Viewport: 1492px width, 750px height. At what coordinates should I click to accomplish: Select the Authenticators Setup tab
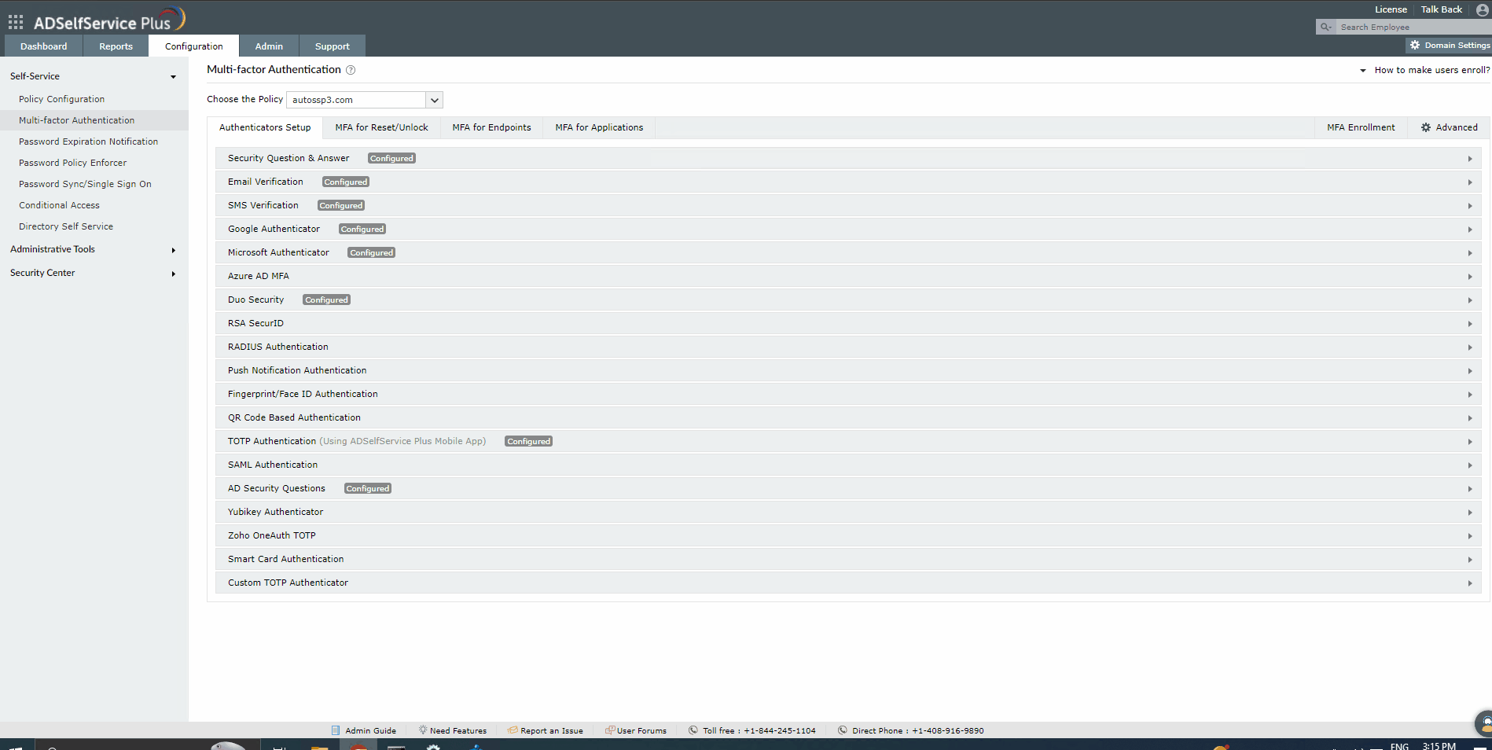point(265,127)
